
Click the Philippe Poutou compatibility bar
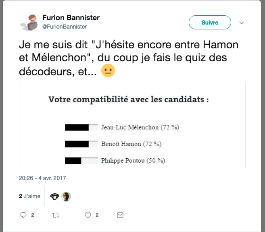tap(81, 160)
